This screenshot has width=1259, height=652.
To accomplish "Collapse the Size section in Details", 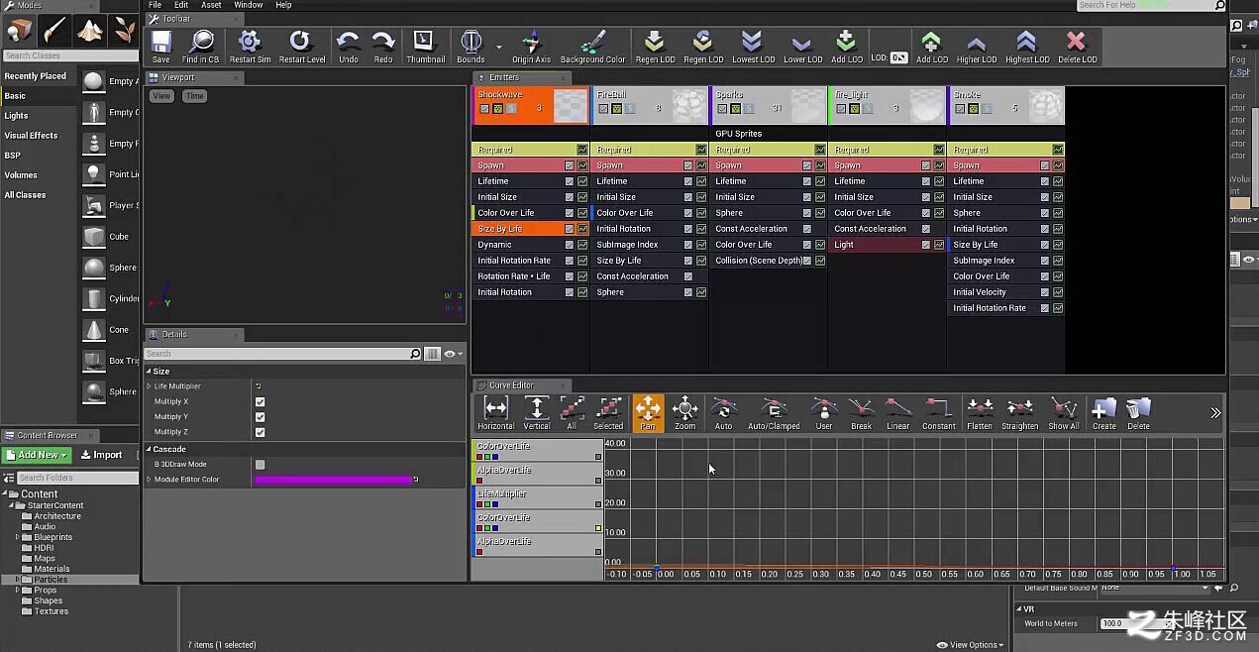I will [149, 372].
